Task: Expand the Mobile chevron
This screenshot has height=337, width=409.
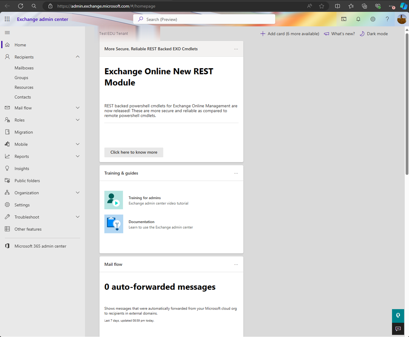Action: (x=78, y=144)
